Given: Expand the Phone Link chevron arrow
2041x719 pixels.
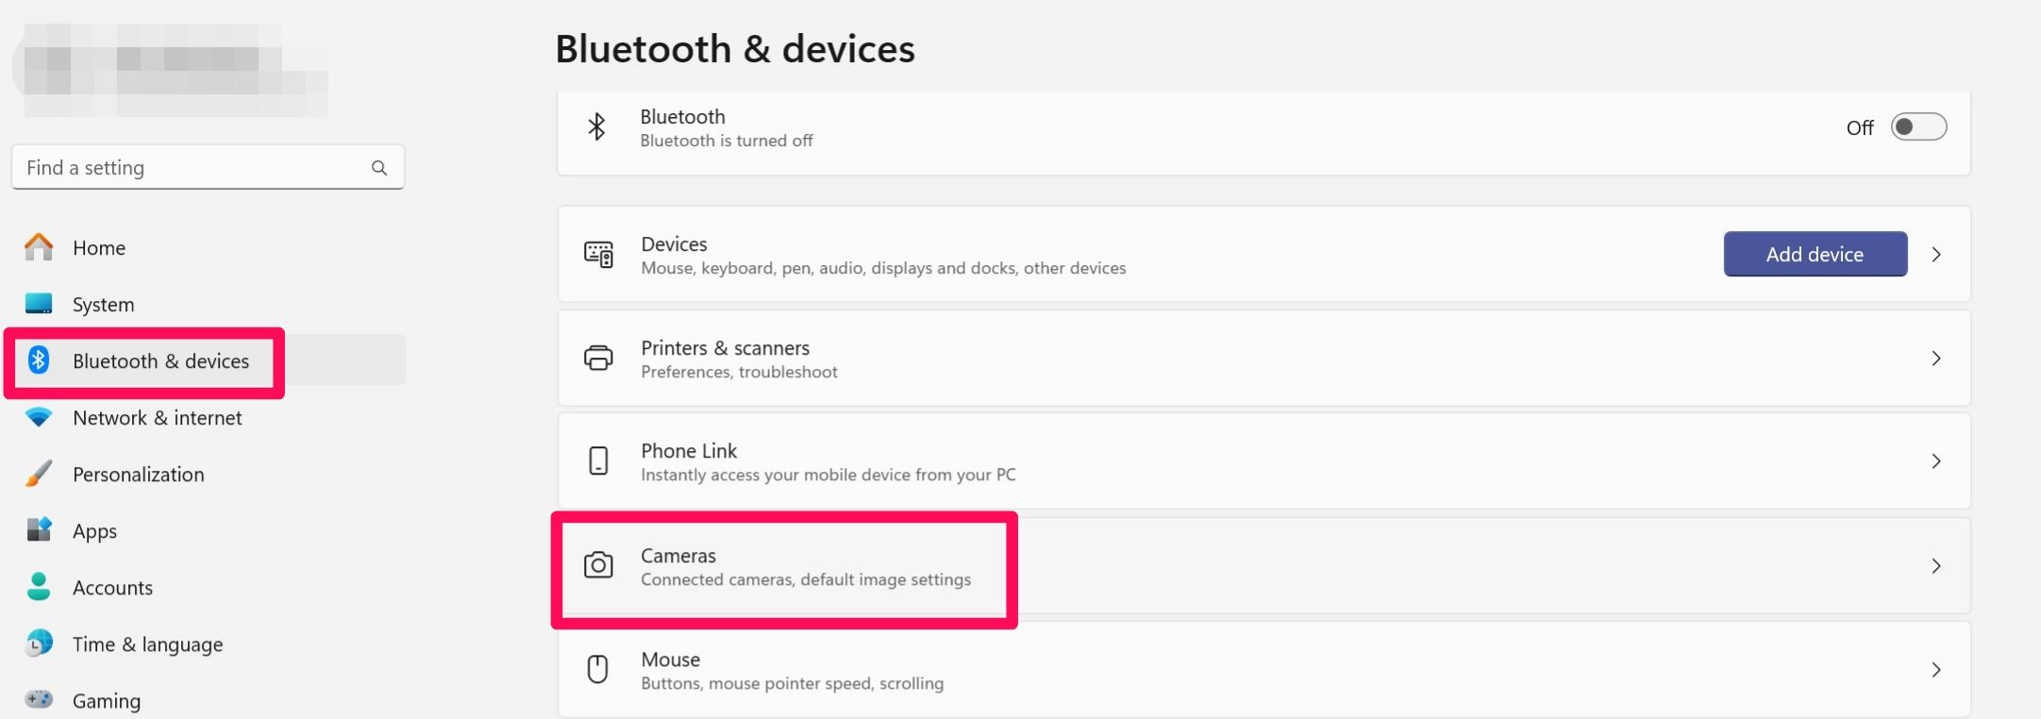Looking at the screenshot, I should (1936, 461).
